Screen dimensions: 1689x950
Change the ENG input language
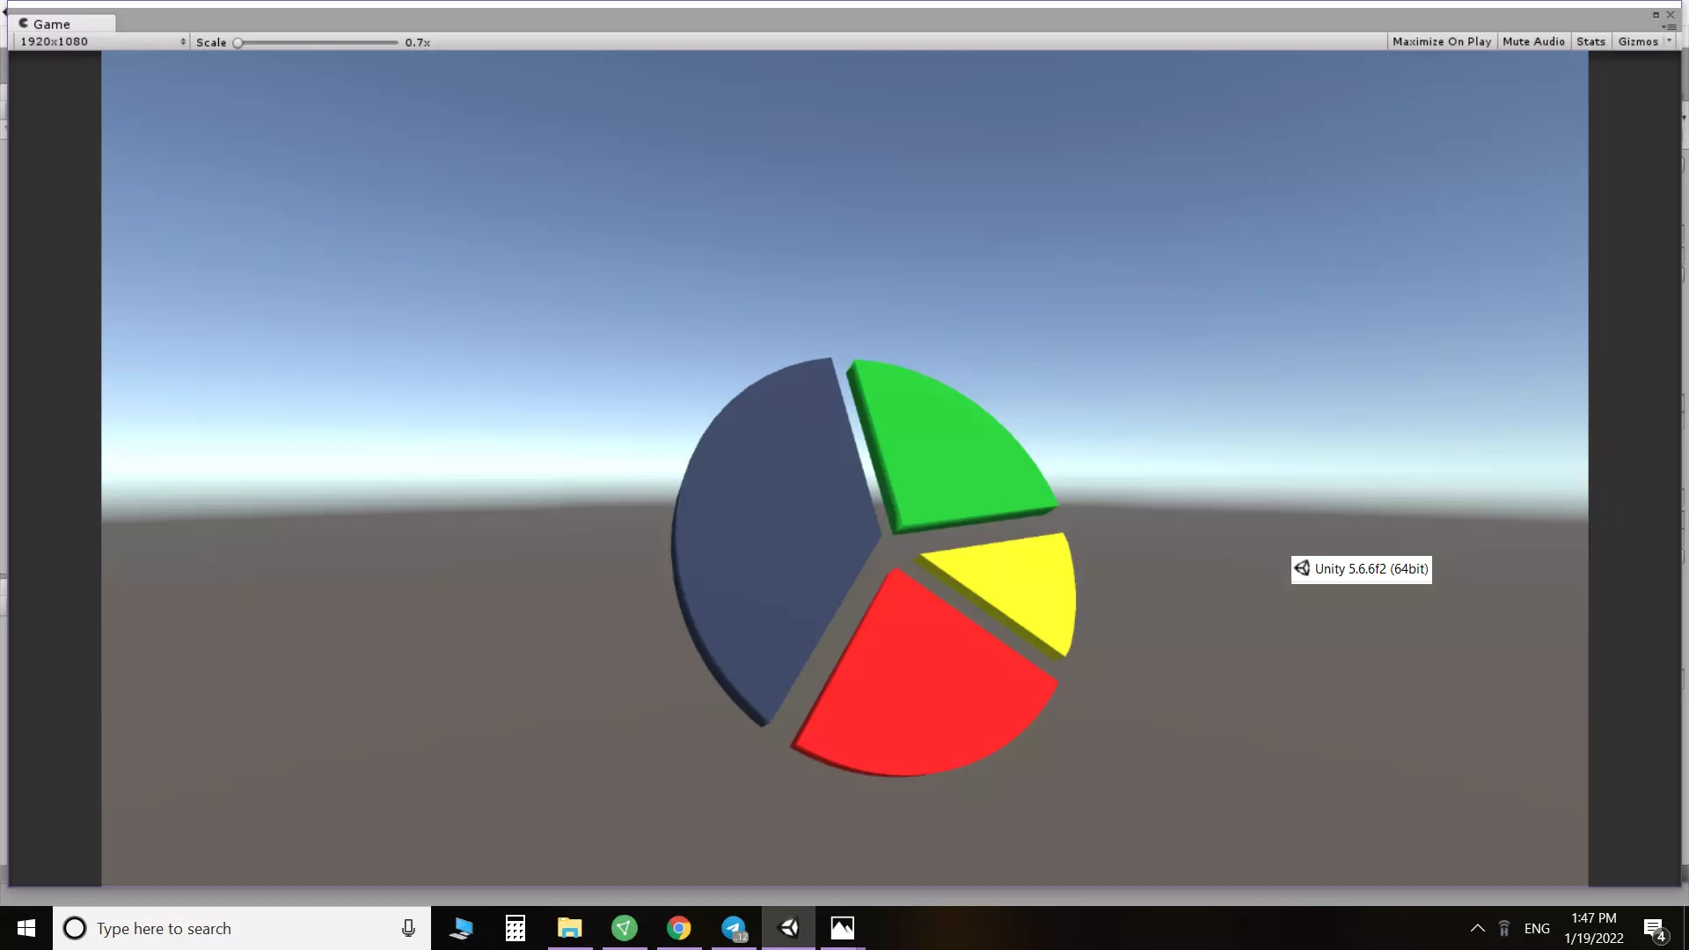point(1537,928)
